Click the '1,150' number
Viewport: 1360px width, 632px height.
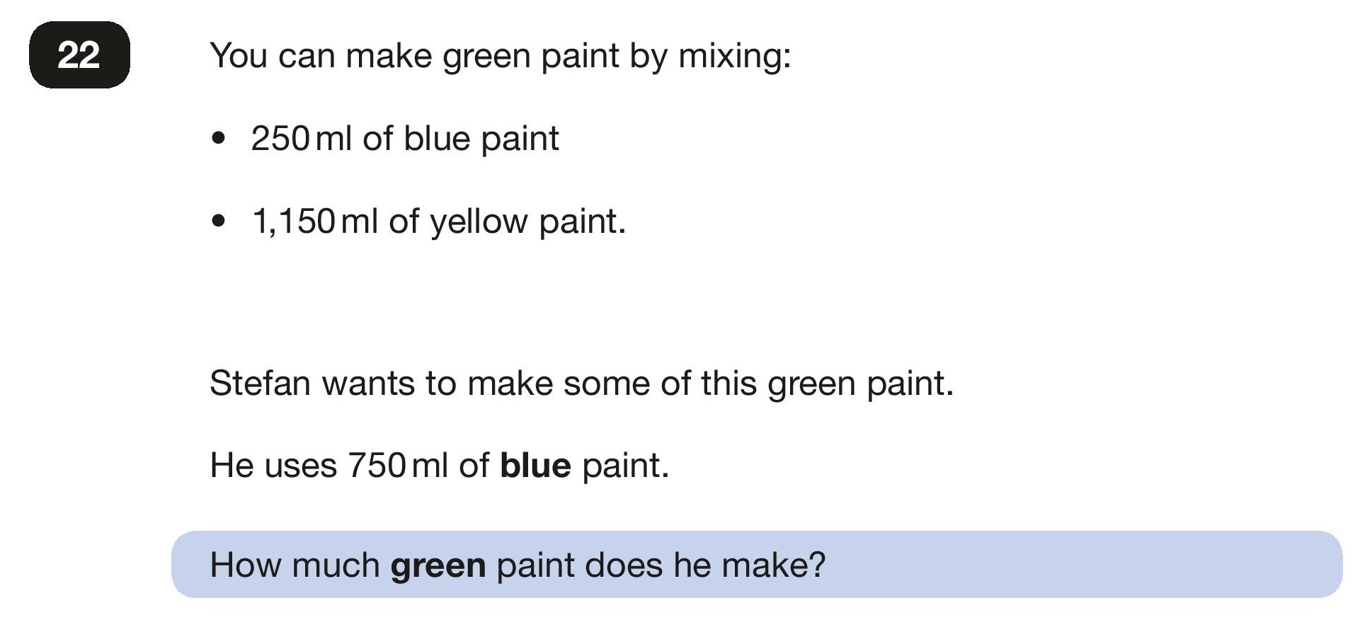[294, 222]
